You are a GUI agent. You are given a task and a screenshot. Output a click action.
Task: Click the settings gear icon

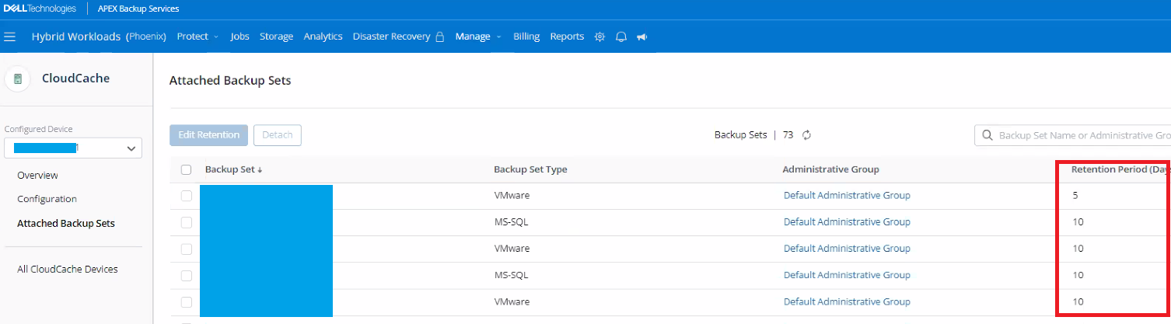click(599, 37)
